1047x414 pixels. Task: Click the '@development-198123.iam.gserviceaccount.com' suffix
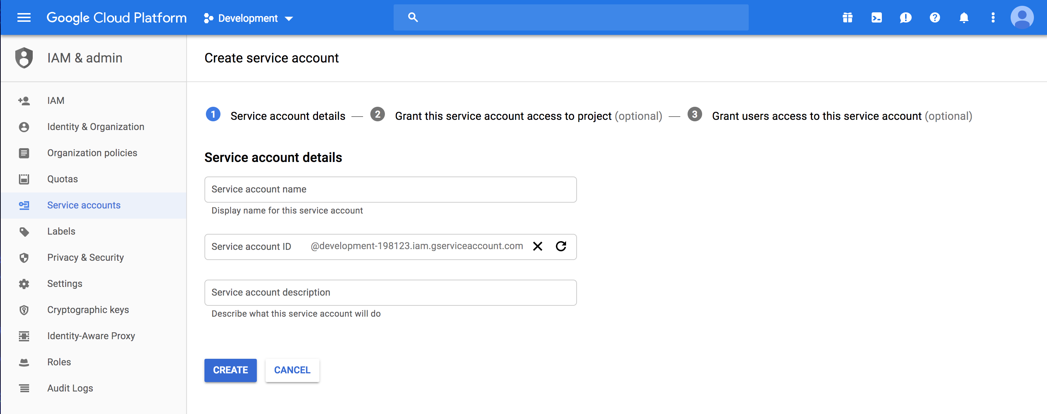point(417,246)
